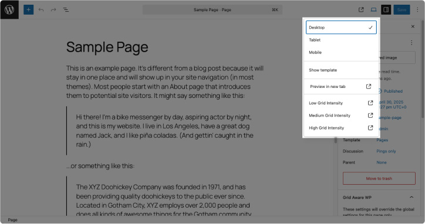
Task: Click external icon next to Low Grid Intensity
Action: (370, 103)
